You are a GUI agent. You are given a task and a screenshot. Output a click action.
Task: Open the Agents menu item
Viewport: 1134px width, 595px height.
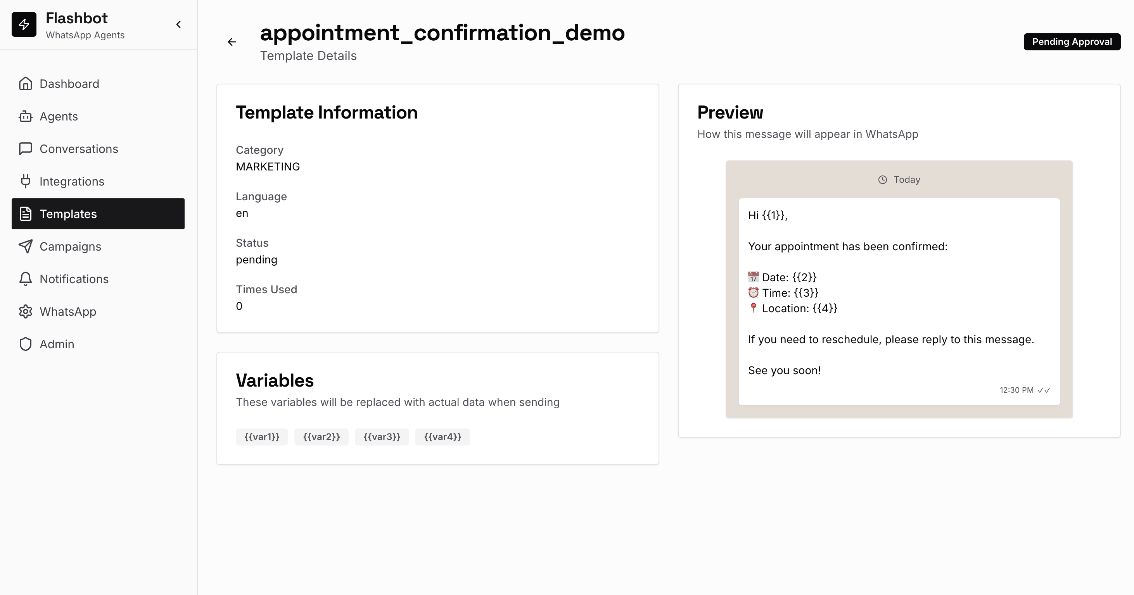pos(59,116)
